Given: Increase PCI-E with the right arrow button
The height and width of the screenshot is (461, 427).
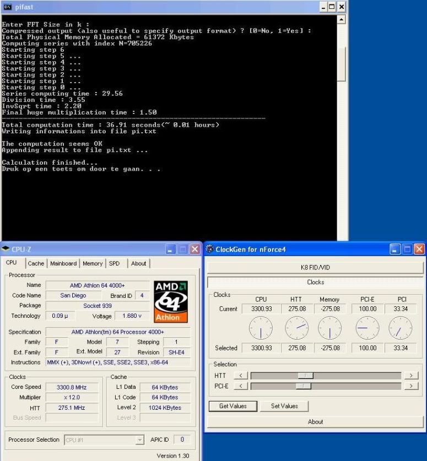Looking at the screenshot, I should coord(411,386).
